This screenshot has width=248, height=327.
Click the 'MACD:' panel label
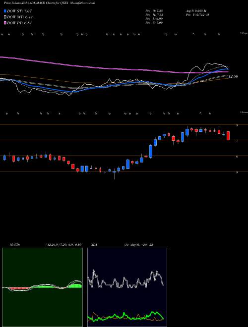pos(15,245)
